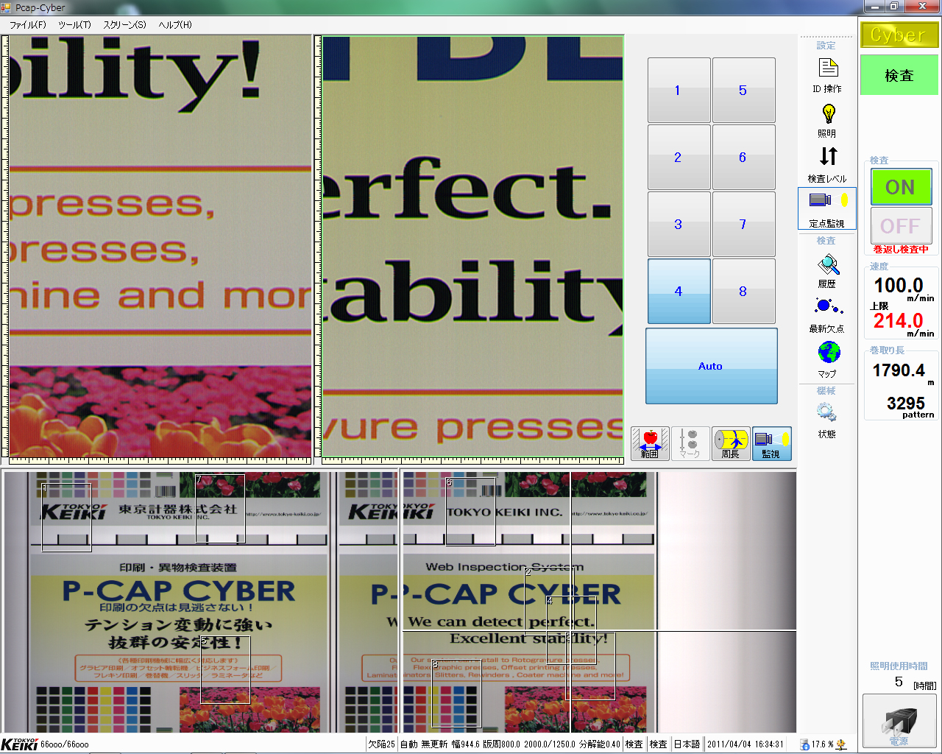
Task: Select monitor point 3 button
Action: 679,224
